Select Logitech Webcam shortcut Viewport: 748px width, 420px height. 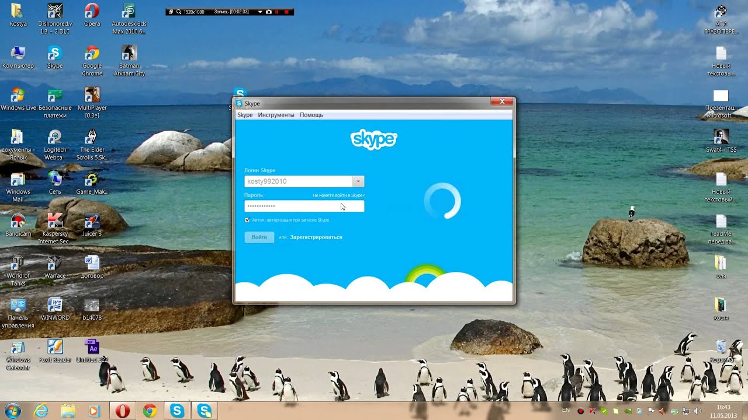point(55,145)
